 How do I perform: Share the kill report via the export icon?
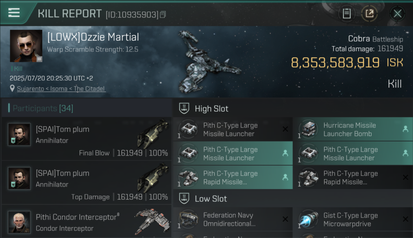point(369,14)
